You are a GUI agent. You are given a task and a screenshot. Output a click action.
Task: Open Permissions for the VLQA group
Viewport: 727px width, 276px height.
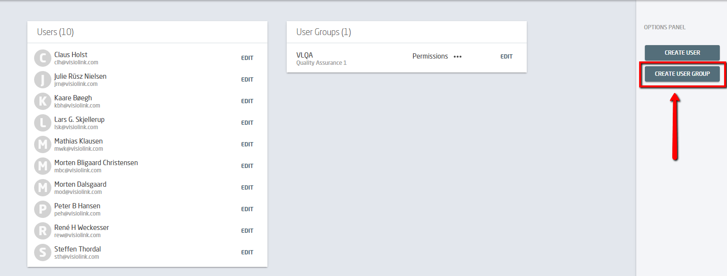click(430, 56)
